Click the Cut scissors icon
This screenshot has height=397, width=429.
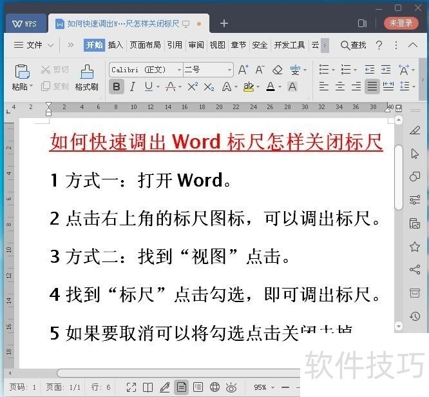(x=46, y=70)
